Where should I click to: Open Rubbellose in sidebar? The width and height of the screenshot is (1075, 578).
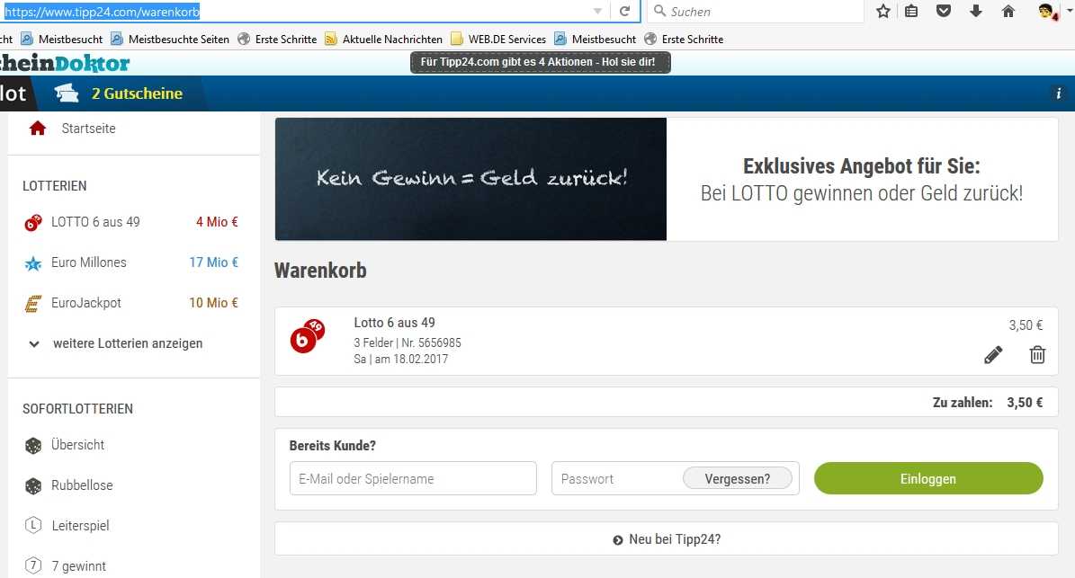point(82,485)
